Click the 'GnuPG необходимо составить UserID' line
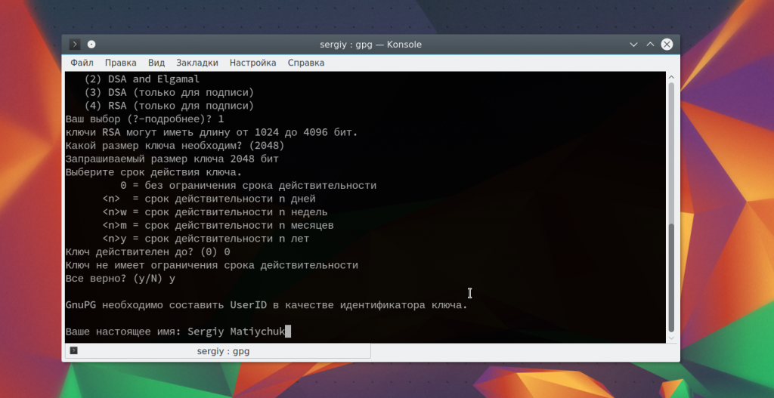 point(266,305)
